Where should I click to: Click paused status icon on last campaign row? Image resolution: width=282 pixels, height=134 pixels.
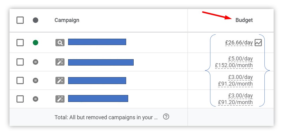[x=36, y=99]
